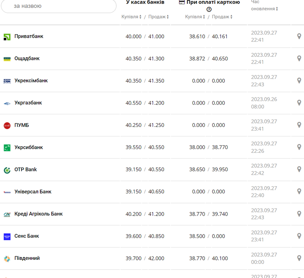This screenshot has width=304, height=278.
Task: Sort by card payment Продаж rate
Action: 222,17
